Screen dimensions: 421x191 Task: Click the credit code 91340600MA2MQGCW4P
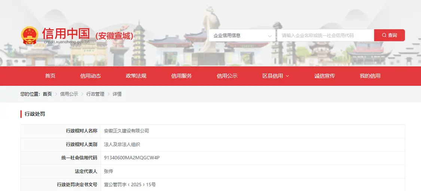[132, 158]
